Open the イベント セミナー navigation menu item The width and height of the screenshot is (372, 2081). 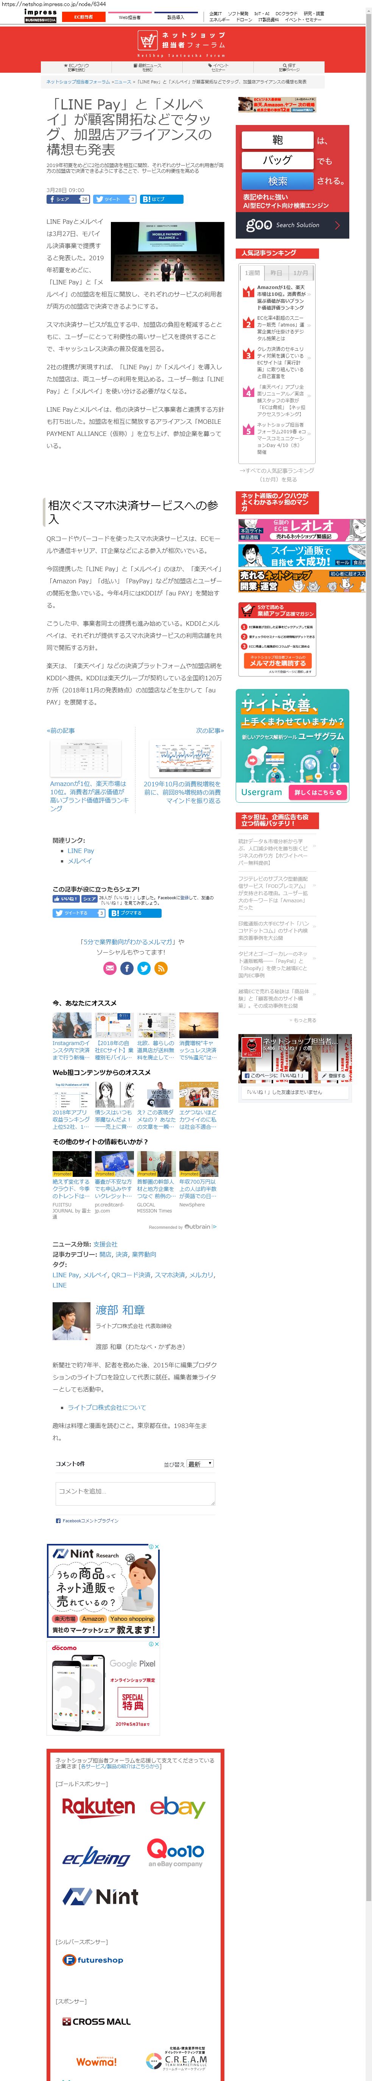tap(218, 68)
